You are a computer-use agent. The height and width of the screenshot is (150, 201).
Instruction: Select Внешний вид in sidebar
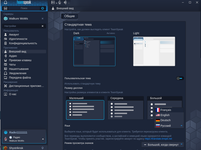(x=24, y=52)
